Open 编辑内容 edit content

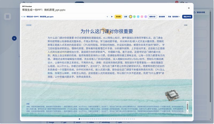click(152, 17)
